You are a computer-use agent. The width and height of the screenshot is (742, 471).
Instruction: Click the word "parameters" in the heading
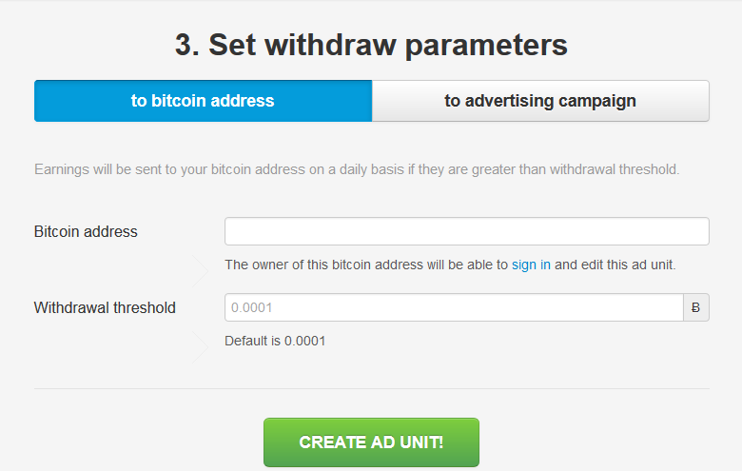[x=486, y=47]
